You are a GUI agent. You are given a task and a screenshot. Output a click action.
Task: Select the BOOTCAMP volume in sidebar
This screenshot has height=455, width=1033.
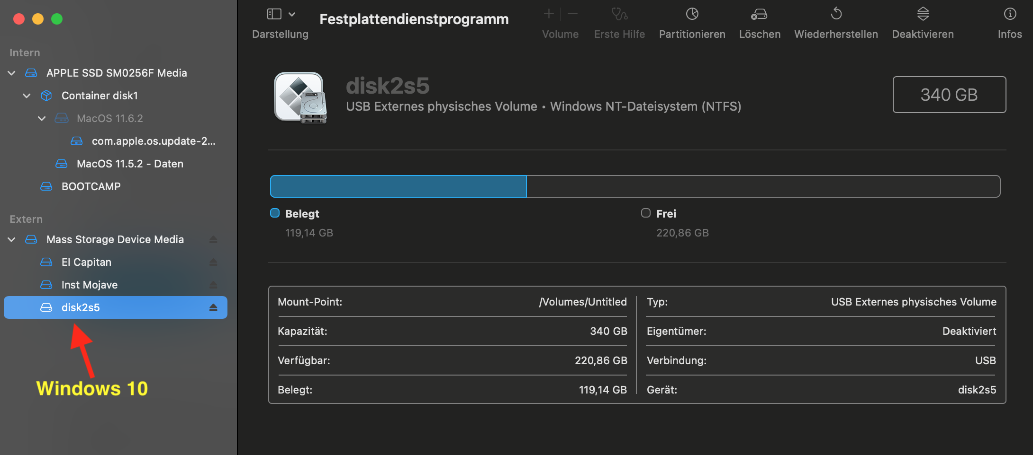click(x=91, y=186)
